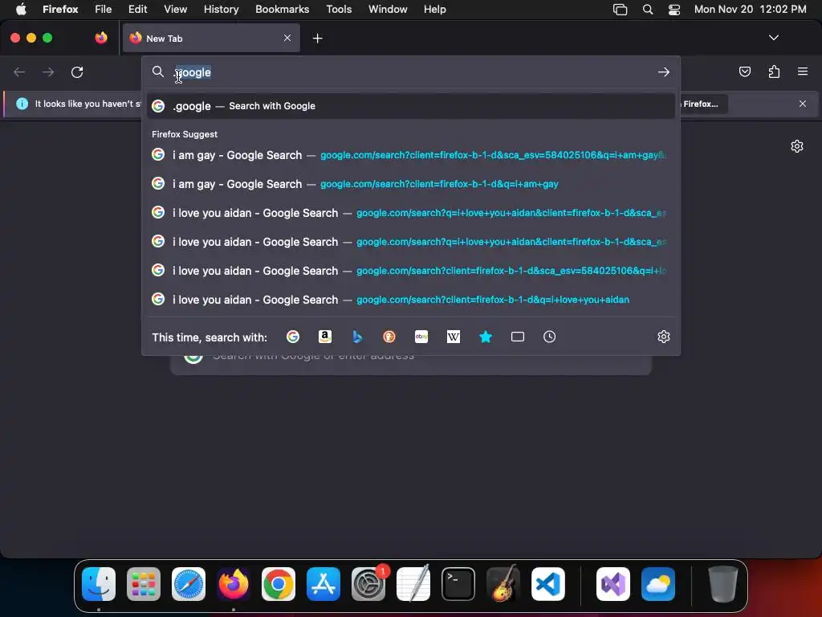
Task: Open Firefox View pinned icon
Action: [x=101, y=38]
